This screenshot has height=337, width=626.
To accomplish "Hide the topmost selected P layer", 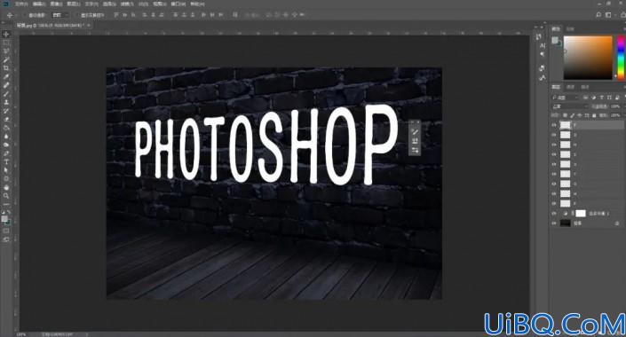I will (x=554, y=125).
